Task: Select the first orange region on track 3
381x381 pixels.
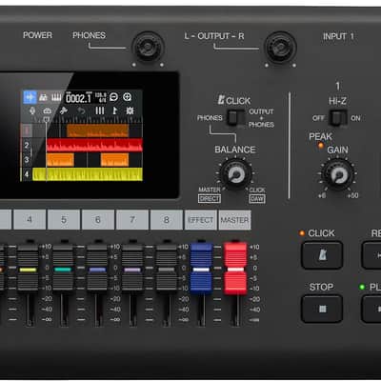Action: (x=60, y=160)
